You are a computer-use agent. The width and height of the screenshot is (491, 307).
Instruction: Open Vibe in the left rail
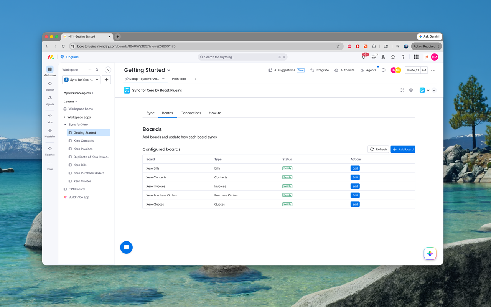tap(50, 116)
